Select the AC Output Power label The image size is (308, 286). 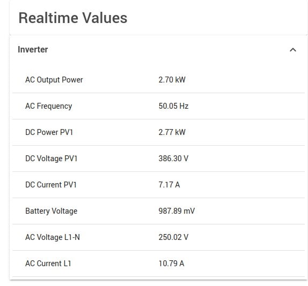pyautogui.click(x=54, y=80)
